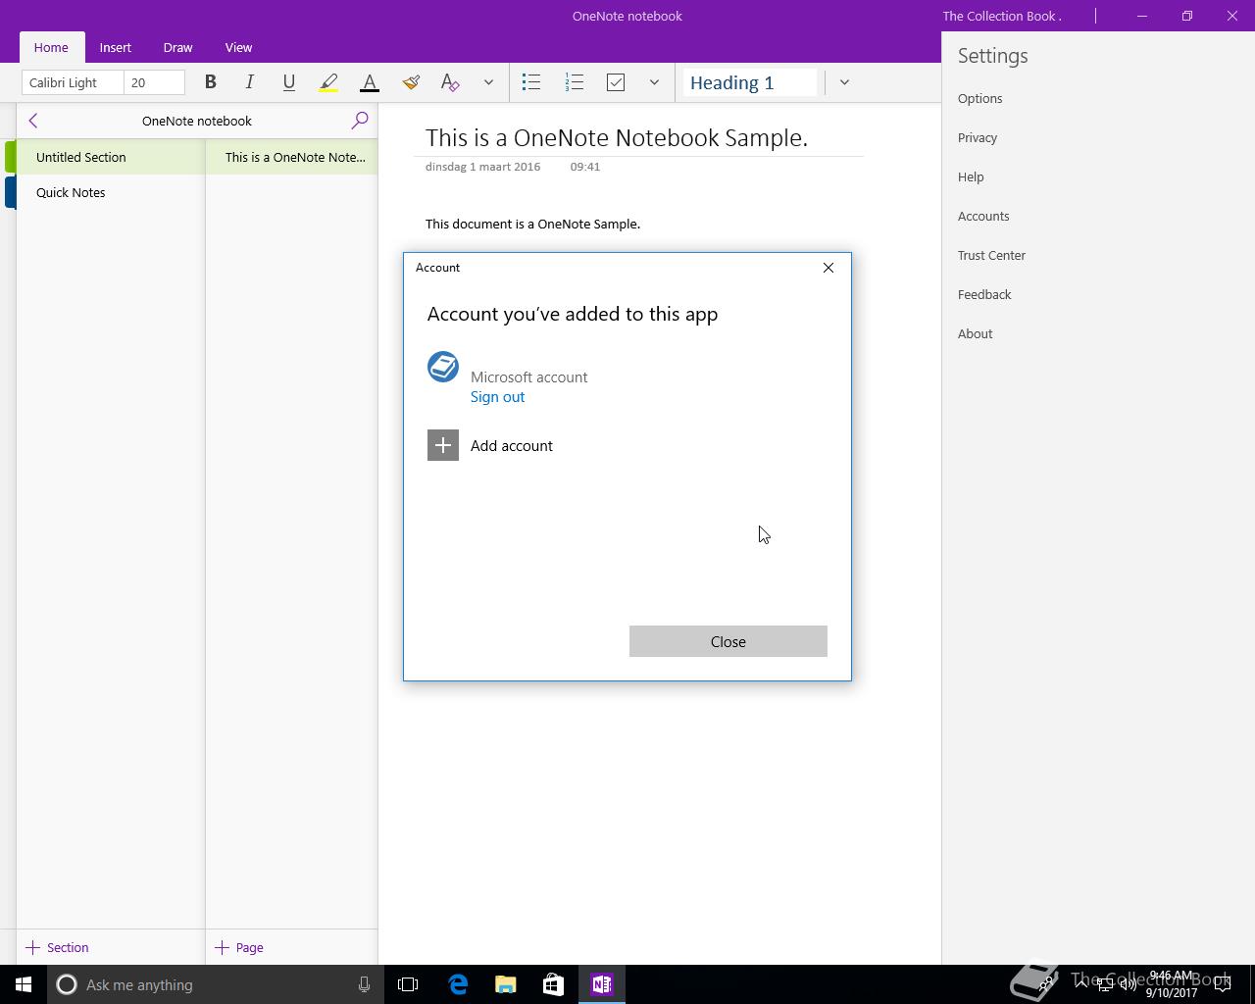1255x1004 pixels.
Task: Insert a numbered list
Action: pyautogui.click(x=575, y=82)
